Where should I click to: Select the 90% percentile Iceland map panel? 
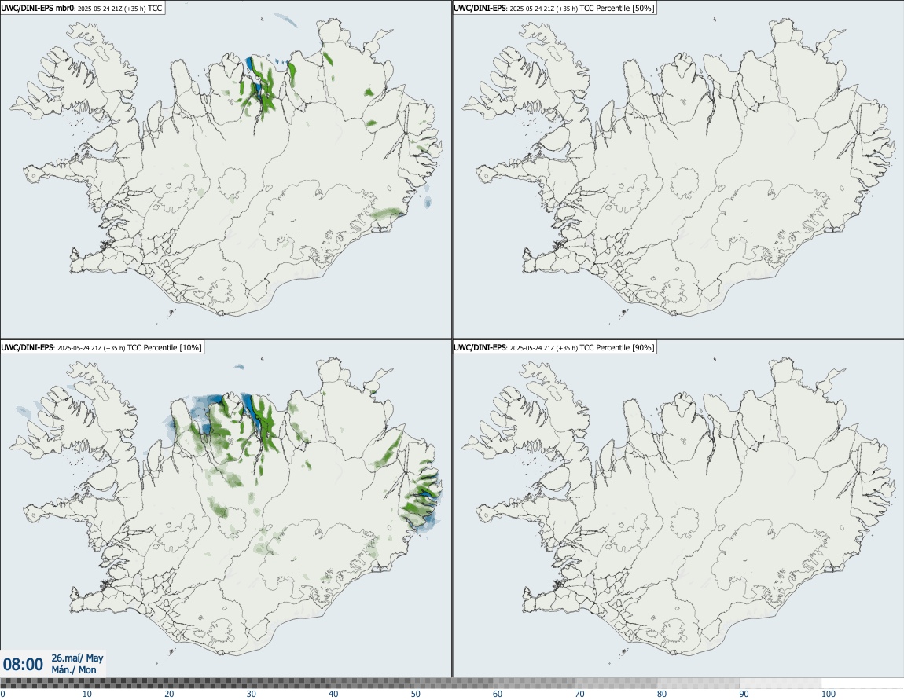(x=678, y=508)
